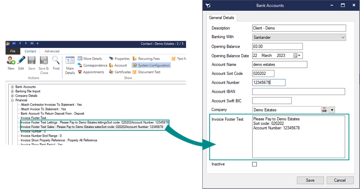
Task: Click into the Account IBAN field
Action: [x=298, y=92]
